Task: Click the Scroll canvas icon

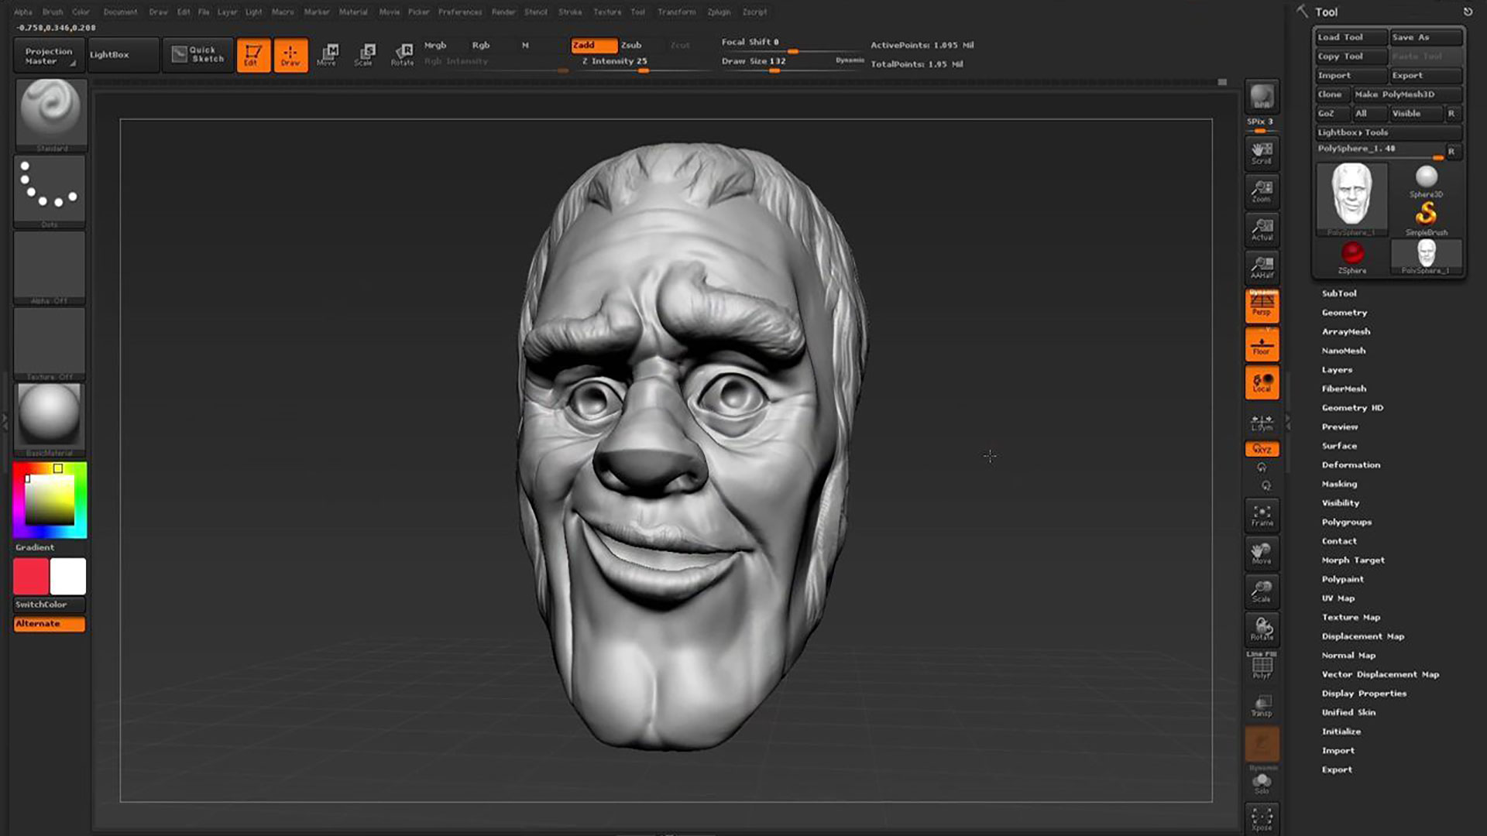Action: (x=1262, y=152)
